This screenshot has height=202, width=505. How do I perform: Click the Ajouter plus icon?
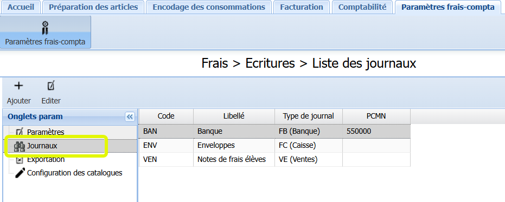[x=19, y=86]
